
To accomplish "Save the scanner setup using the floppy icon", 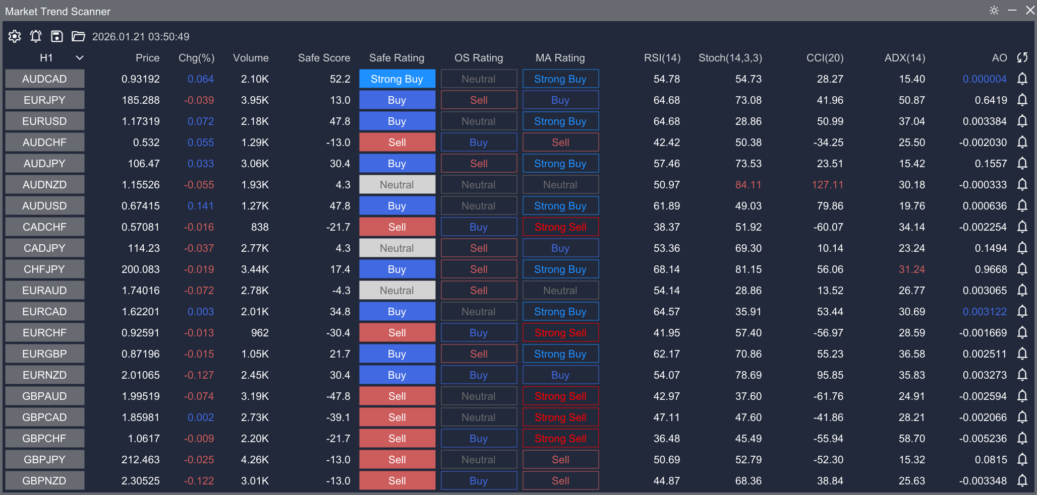I will point(56,36).
